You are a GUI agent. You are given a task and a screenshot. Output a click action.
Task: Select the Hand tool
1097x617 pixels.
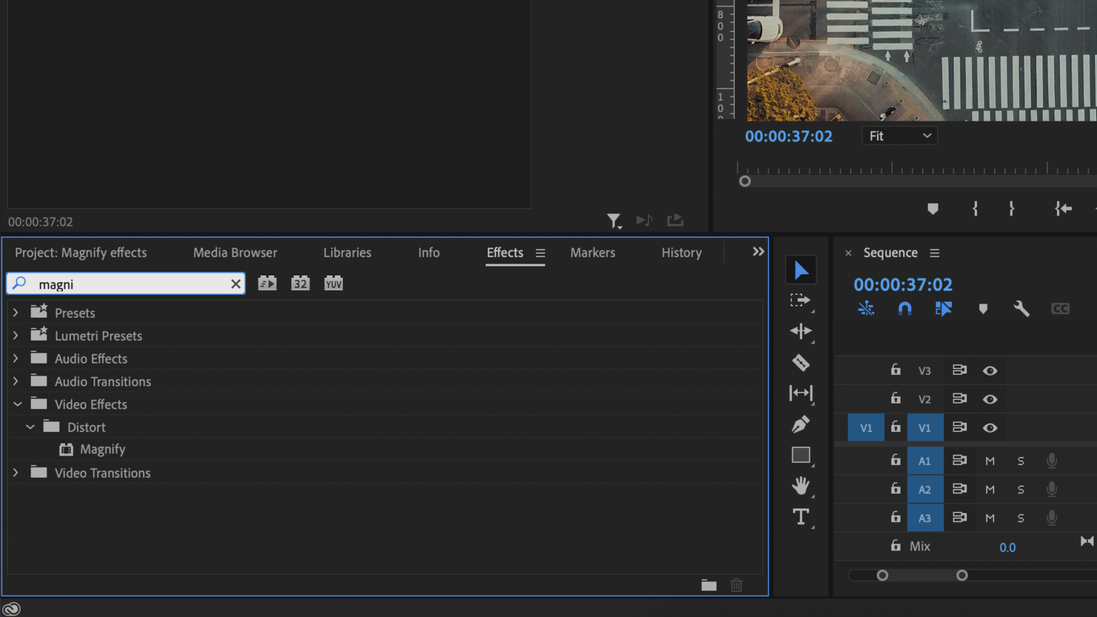point(801,486)
